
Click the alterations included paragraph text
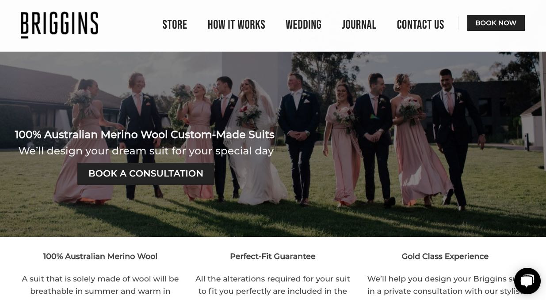[273, 285]
